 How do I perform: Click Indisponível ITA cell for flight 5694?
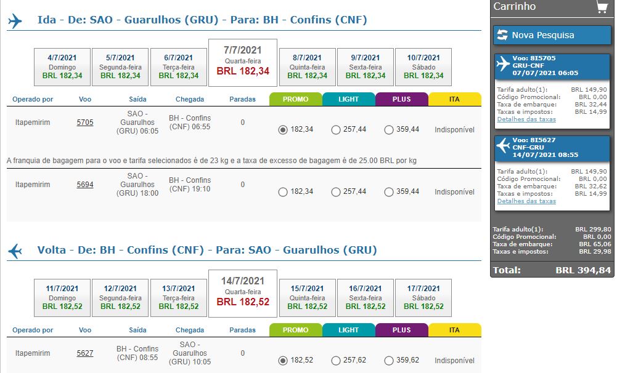tap(454, 192)
